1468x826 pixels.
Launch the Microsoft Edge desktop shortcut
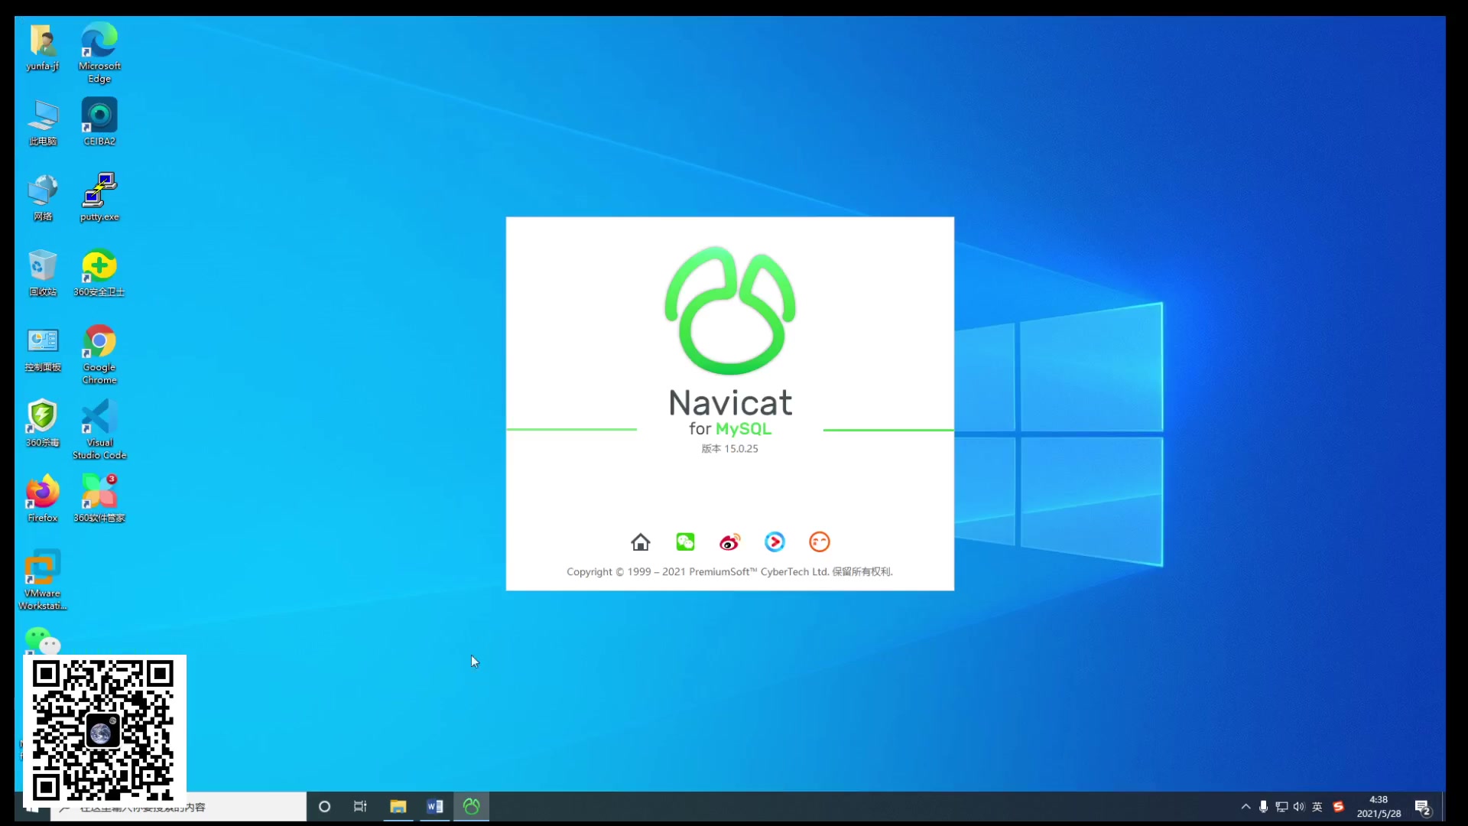point(99,52)
